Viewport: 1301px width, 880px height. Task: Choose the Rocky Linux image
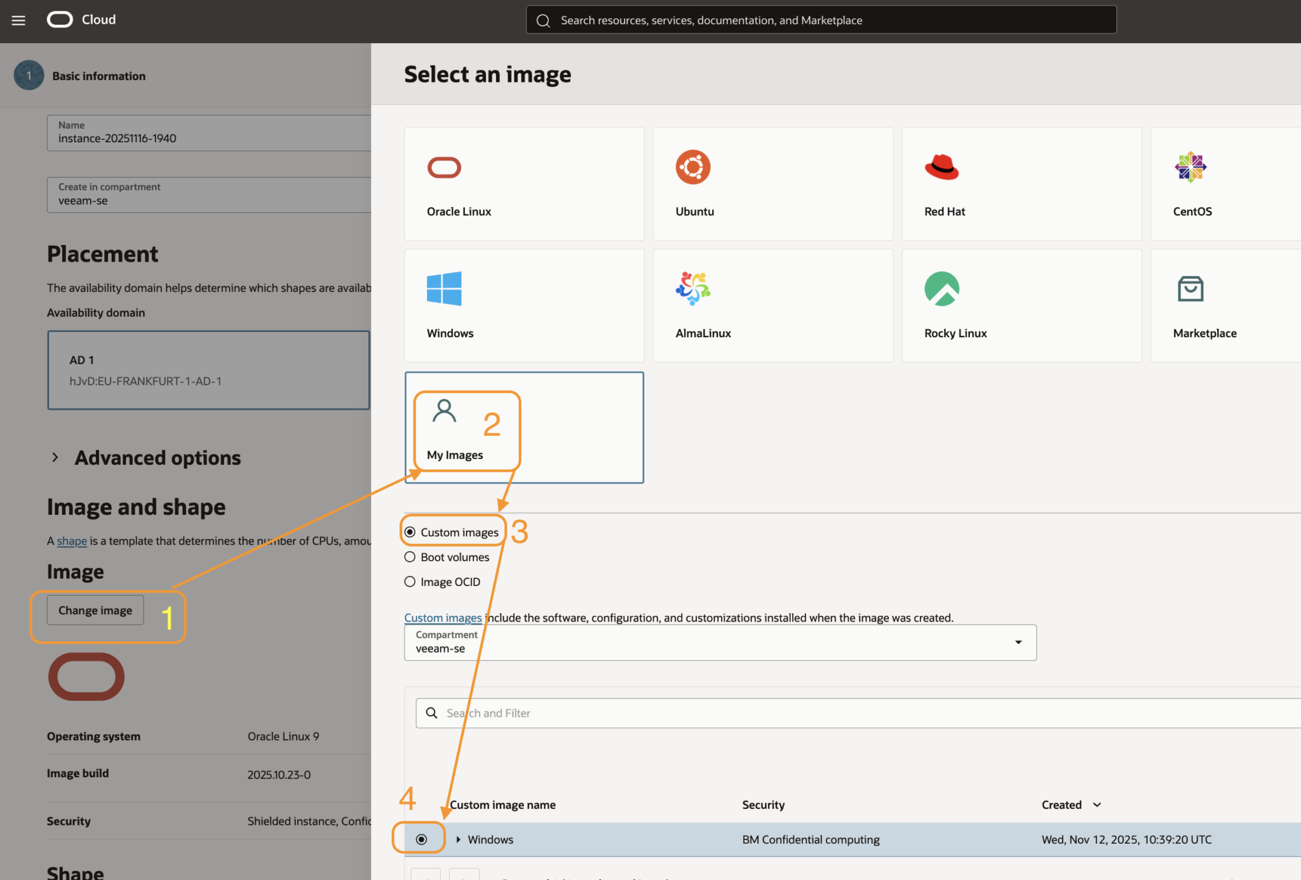[x=1021, y=305]
